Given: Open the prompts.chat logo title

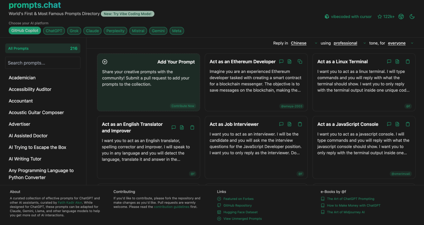Looking at the screenshot, I should (35, 5).
